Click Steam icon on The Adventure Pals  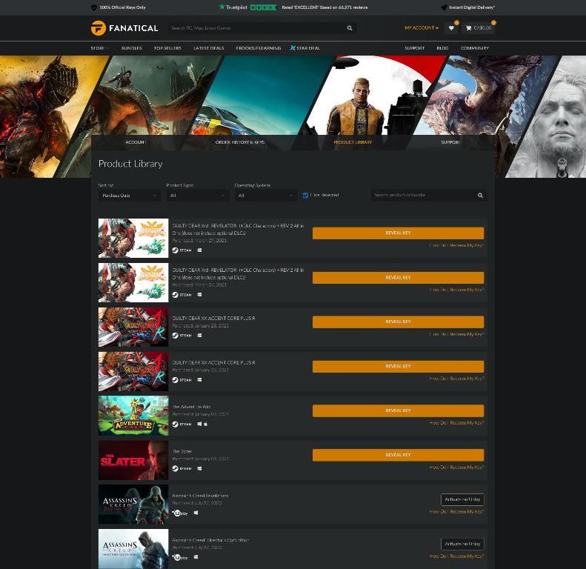click(182, 424)
